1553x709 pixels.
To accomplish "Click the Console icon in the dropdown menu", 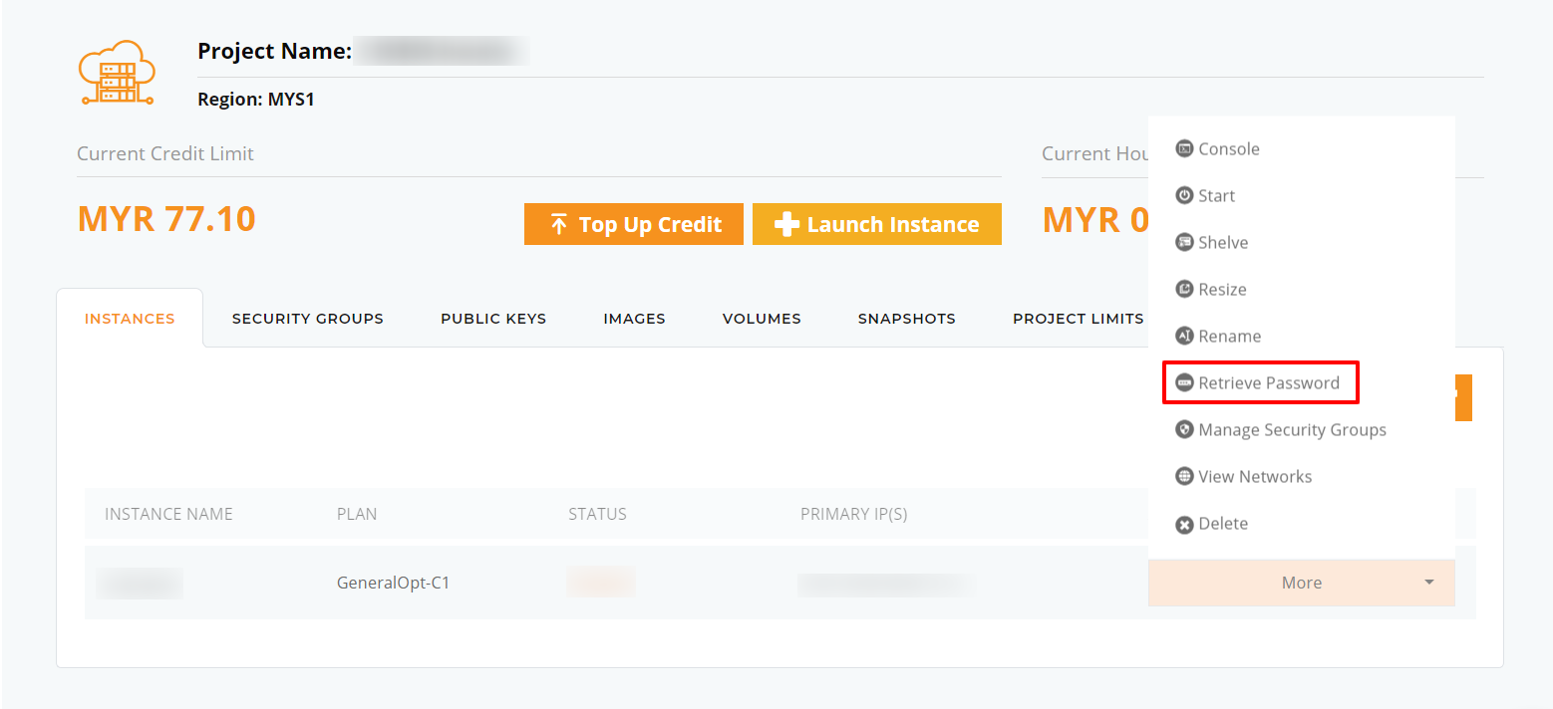I will [1184, 149].
